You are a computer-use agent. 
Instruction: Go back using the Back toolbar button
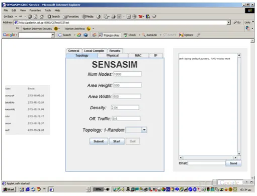[x=9, y=17]
